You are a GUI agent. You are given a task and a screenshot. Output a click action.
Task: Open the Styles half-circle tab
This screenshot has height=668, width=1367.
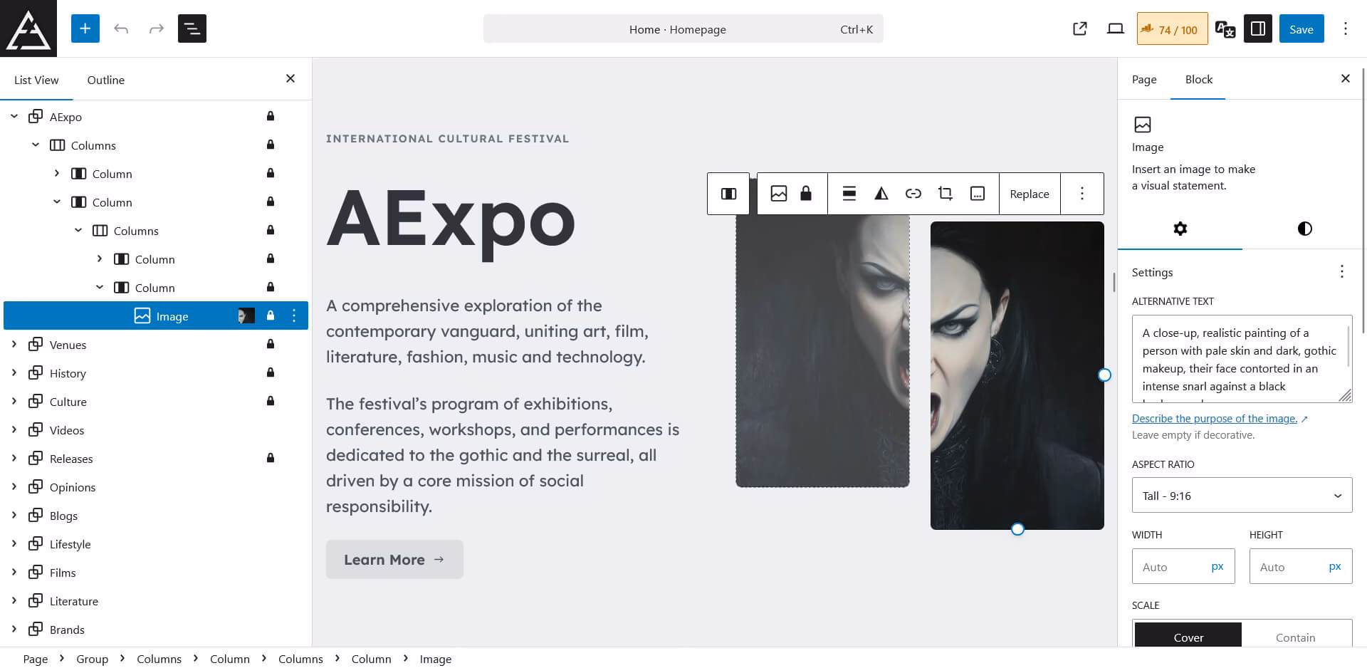click(1304, 229)
